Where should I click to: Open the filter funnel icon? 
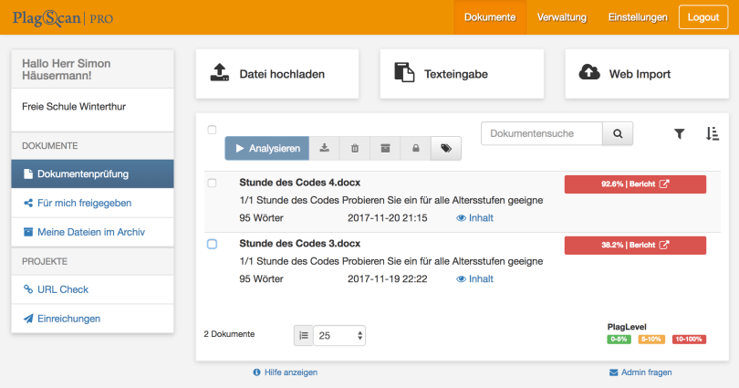679,133
